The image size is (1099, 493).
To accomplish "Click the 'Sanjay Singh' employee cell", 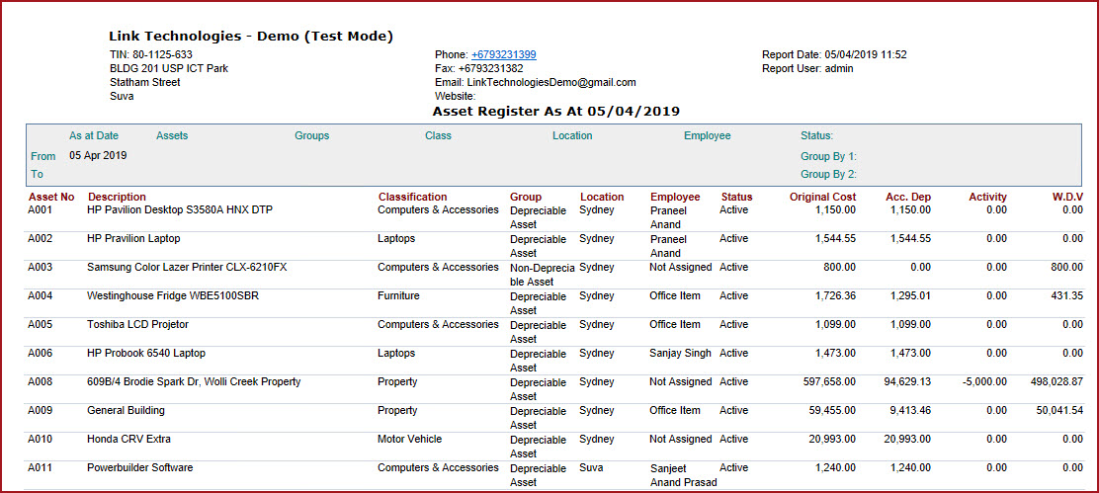I will pos(681,353).
